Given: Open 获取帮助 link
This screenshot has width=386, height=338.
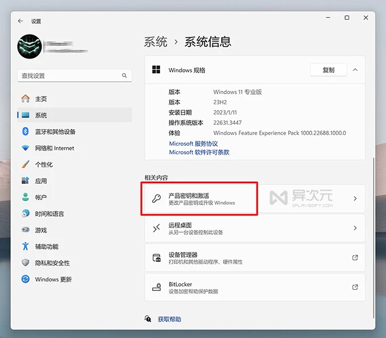Looking at the screenshot, I should point(169,319).
